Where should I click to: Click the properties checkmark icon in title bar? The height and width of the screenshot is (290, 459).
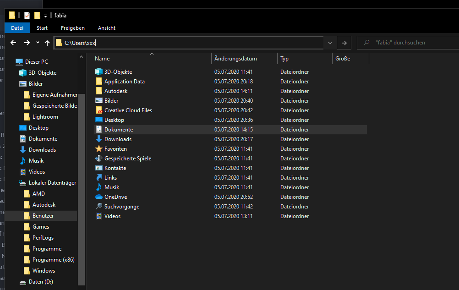(x=27, y=16)
